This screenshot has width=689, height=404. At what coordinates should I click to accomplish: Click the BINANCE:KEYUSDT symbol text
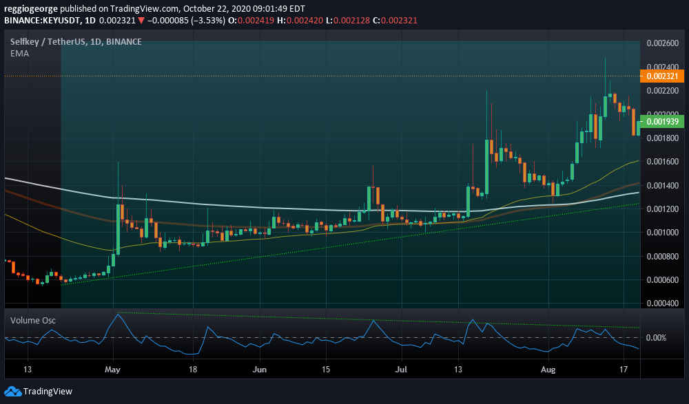pos(43,21)
